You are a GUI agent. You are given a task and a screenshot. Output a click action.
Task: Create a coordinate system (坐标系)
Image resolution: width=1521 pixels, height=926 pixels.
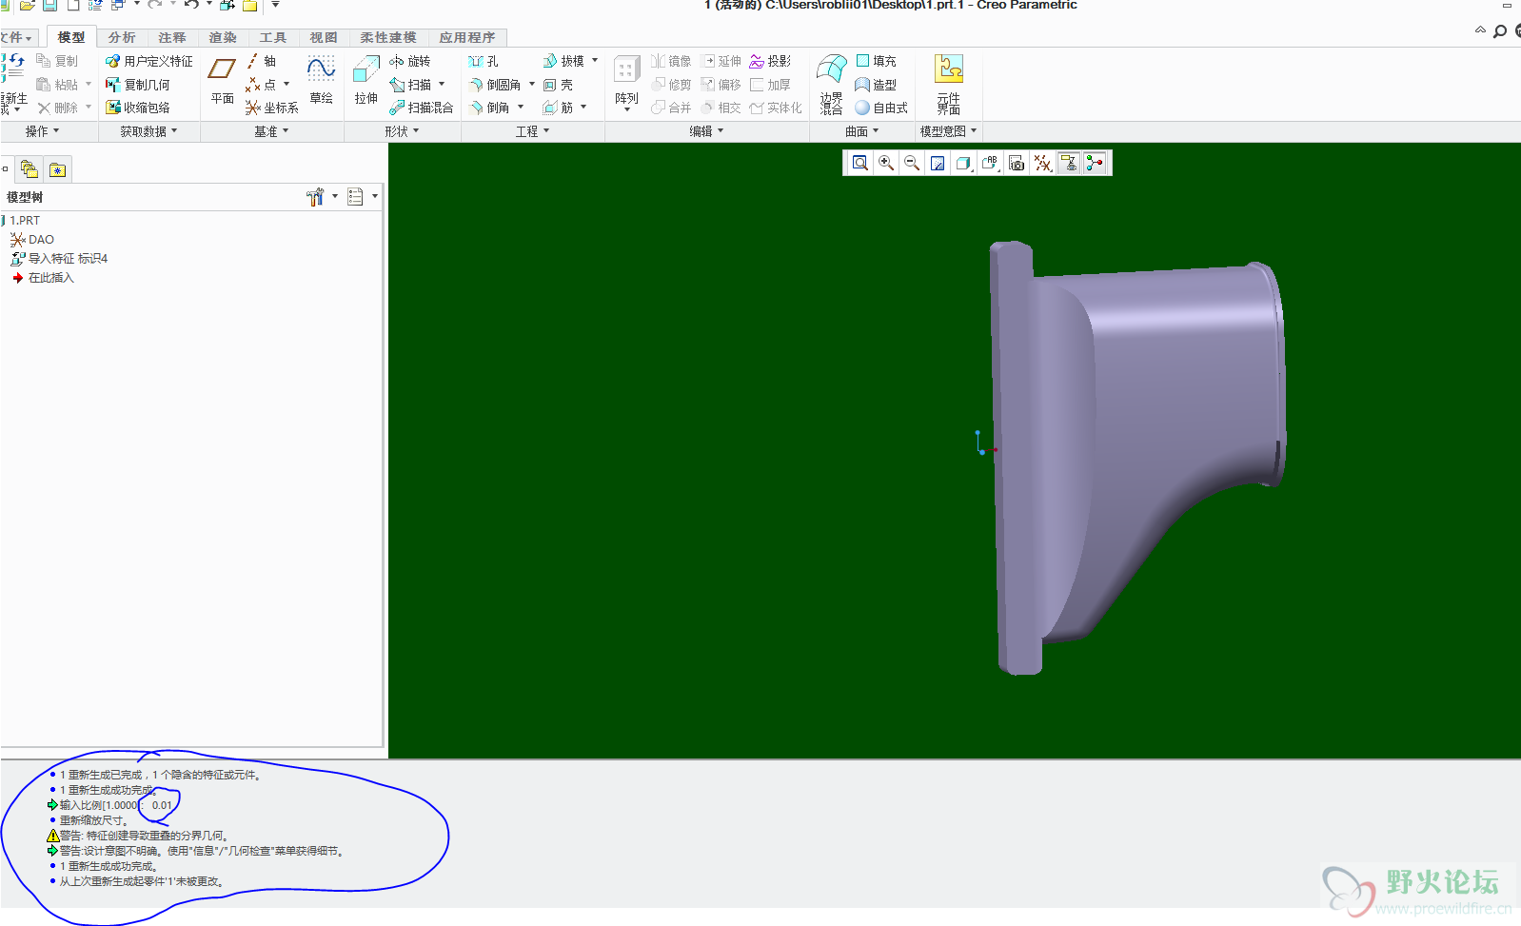tap(271, 108)
